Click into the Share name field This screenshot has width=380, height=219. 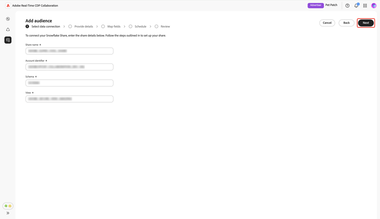tap(69, 51)
